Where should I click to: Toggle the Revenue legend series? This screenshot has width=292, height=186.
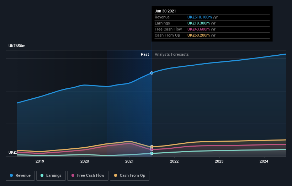point(20,176)
